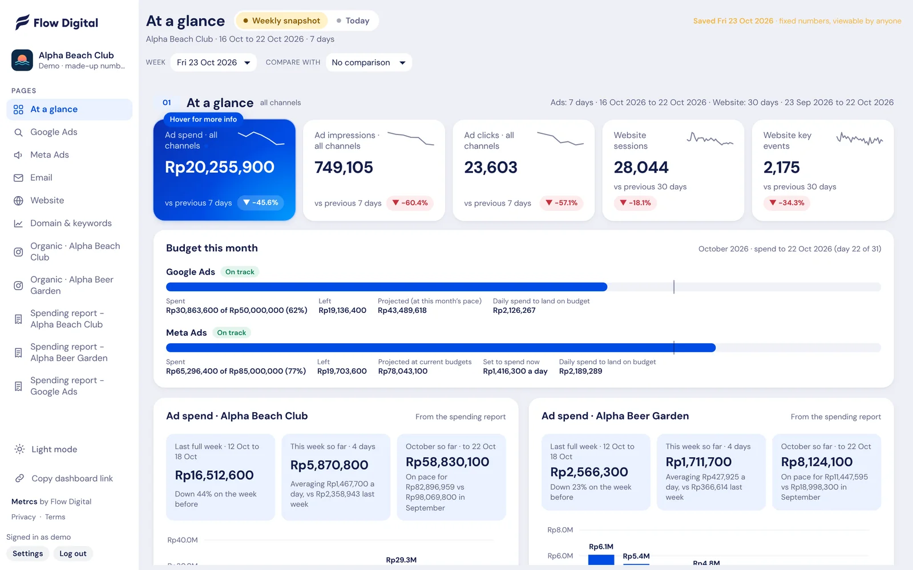This screenshot has height=570, width=913.
Task: Click the Log out button
Action: [73, 553]
